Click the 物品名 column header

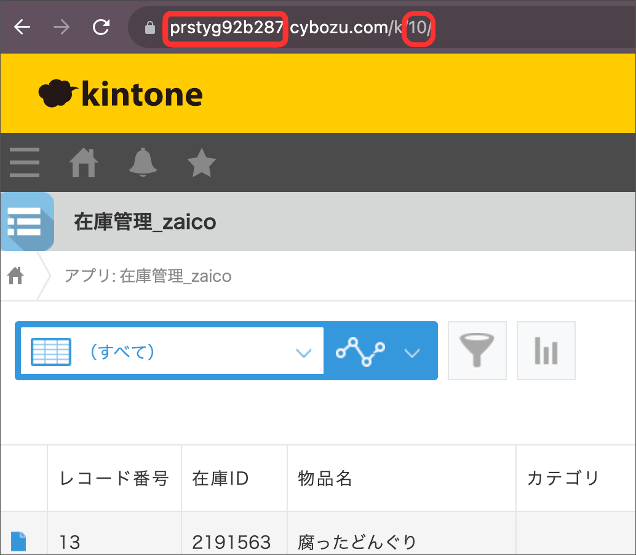pos(402,478)
